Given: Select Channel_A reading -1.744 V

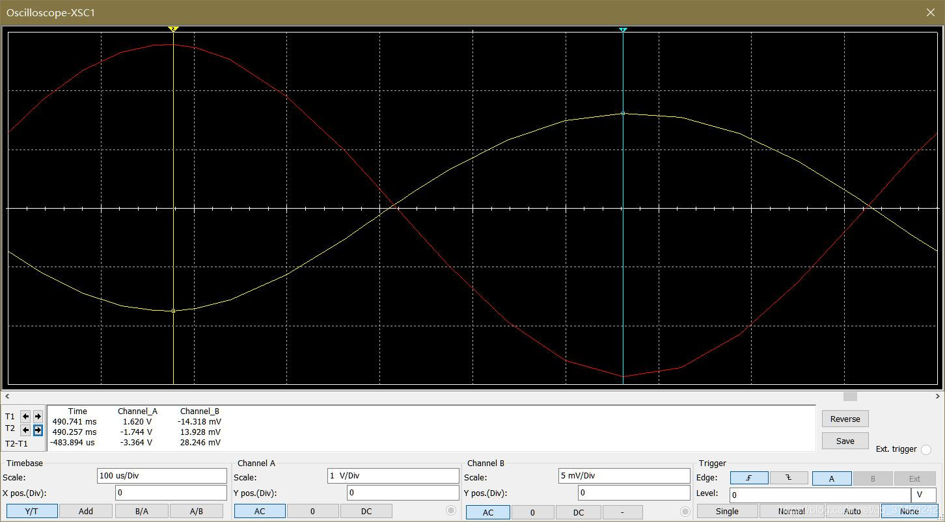Looking at the screenshot, I should [x=136, y=432].
